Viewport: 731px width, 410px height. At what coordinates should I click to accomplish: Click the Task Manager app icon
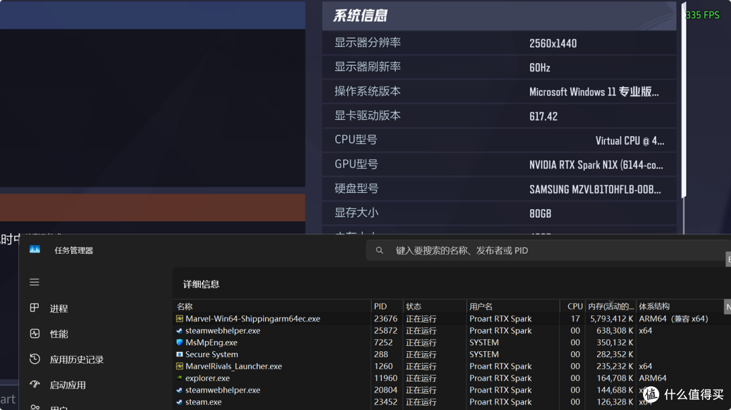click(35, 250)
